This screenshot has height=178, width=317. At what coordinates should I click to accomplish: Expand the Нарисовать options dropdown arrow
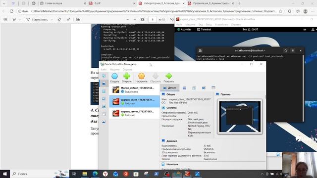pyautogui.click(x=52, y=20)
